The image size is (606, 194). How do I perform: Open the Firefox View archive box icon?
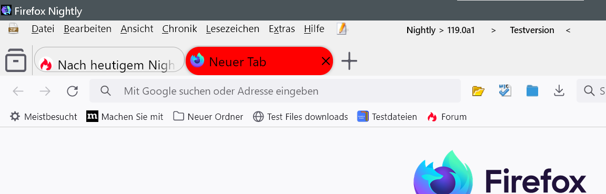(16, 60)
